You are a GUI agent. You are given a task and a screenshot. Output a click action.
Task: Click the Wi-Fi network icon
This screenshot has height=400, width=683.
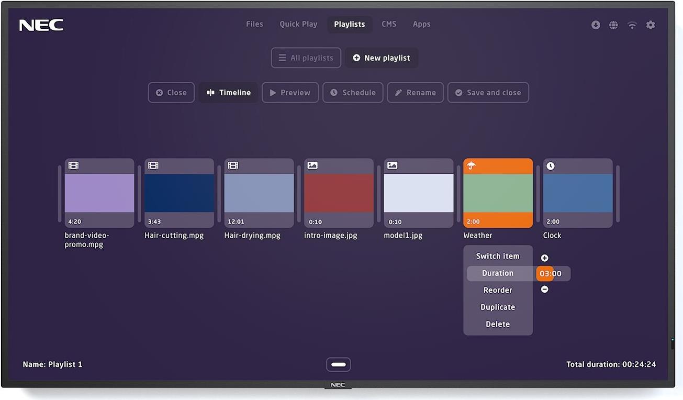pyautogui.click(x=632, y=25)
